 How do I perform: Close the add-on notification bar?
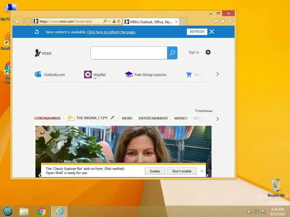click(x=202, y=171)
